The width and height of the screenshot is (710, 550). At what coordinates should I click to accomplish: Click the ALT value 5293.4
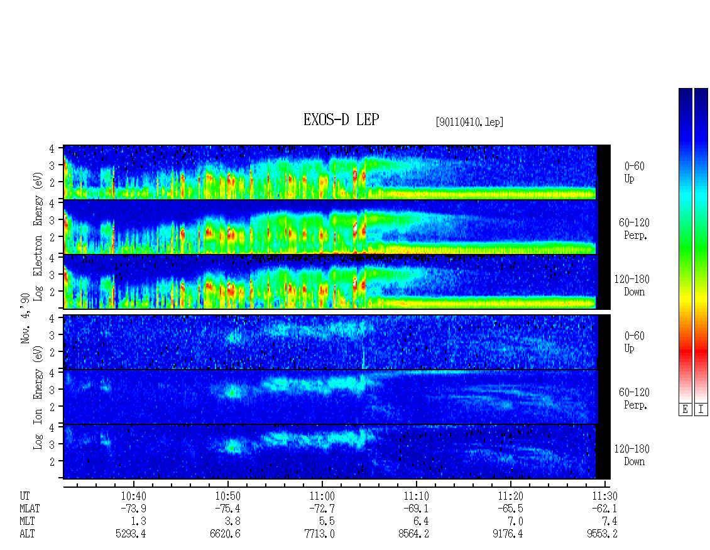tap(131, 534)
